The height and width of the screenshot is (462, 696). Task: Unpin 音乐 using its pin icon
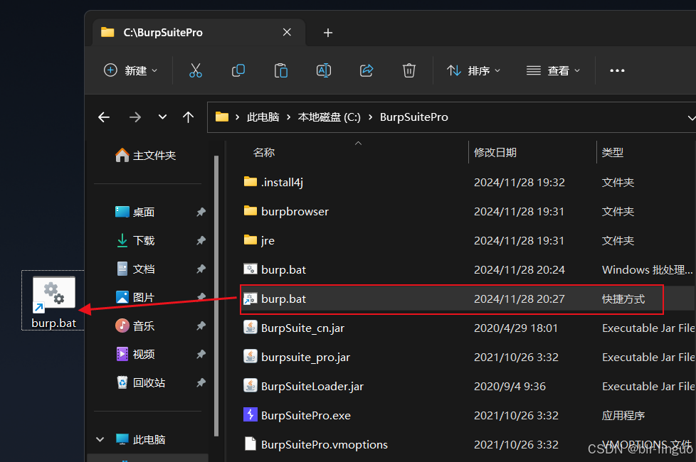[x=201, y=326]
